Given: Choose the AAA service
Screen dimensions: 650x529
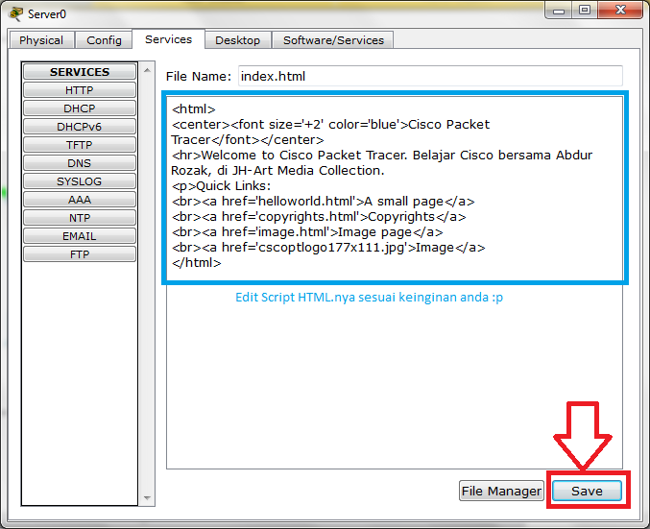Looking at the screenshot, I should (x=80, y=200).
